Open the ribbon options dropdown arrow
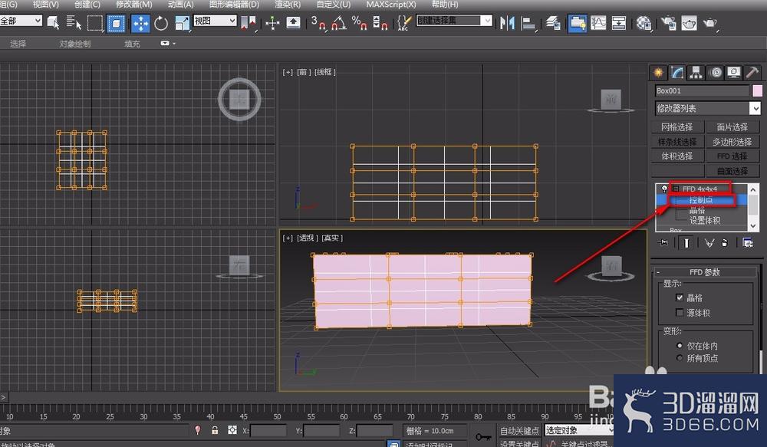The height and width of the screenshot is (447, 767). click(x=168, y=43)
